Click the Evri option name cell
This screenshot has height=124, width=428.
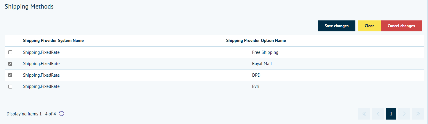[256, 87]
